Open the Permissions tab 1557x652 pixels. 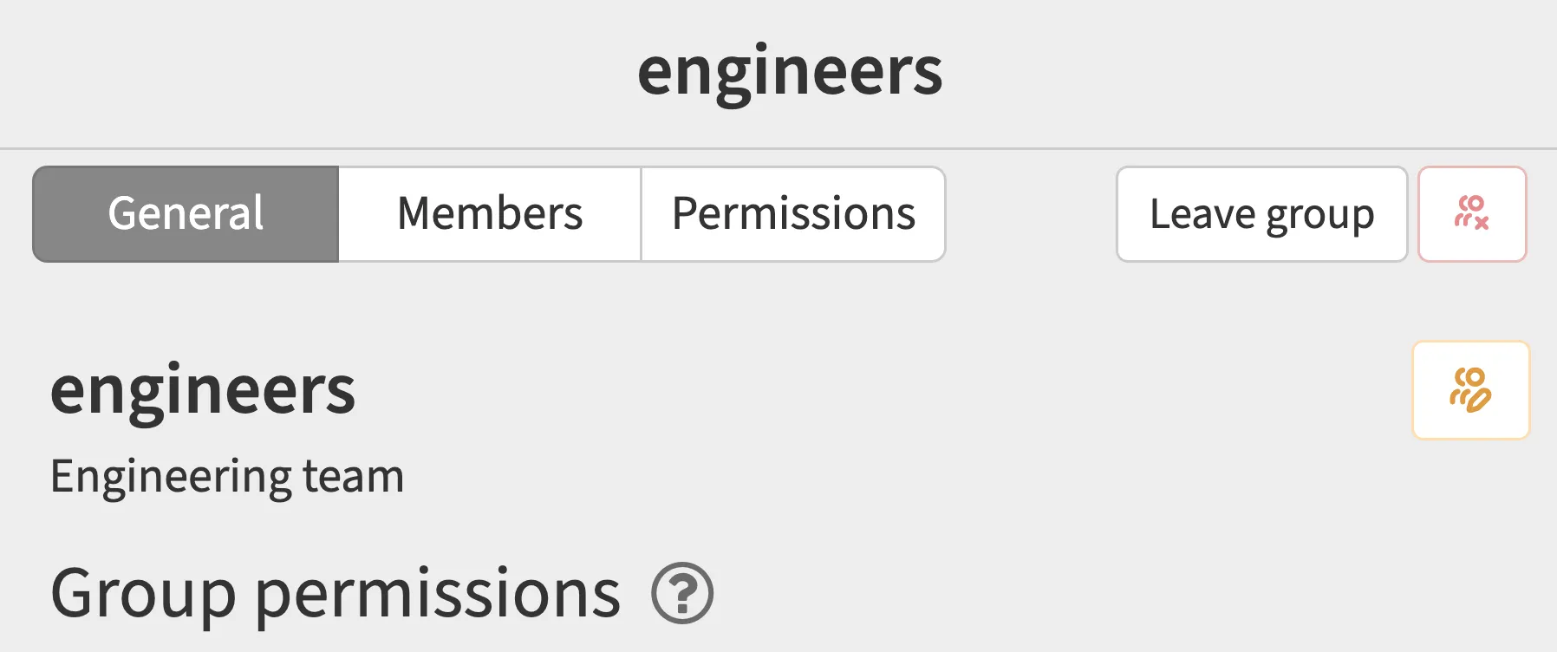coord(793,214)
